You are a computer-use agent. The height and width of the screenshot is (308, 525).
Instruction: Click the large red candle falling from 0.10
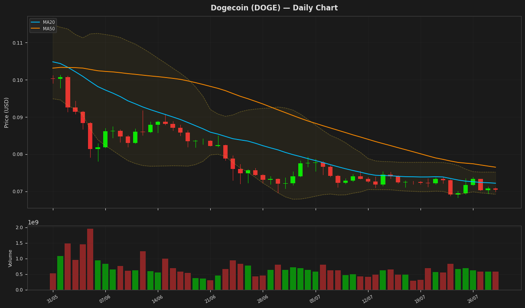[68, 92]
